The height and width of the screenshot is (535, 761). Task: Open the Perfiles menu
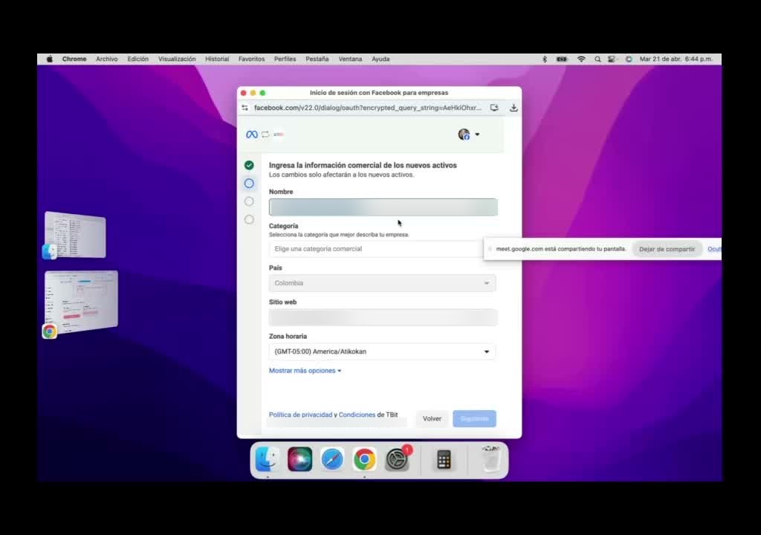pyautogui.click(x=285, y=59)
